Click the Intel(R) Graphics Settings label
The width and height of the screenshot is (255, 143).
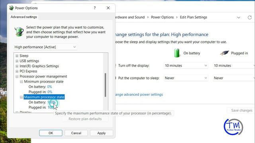coord(39,66)
